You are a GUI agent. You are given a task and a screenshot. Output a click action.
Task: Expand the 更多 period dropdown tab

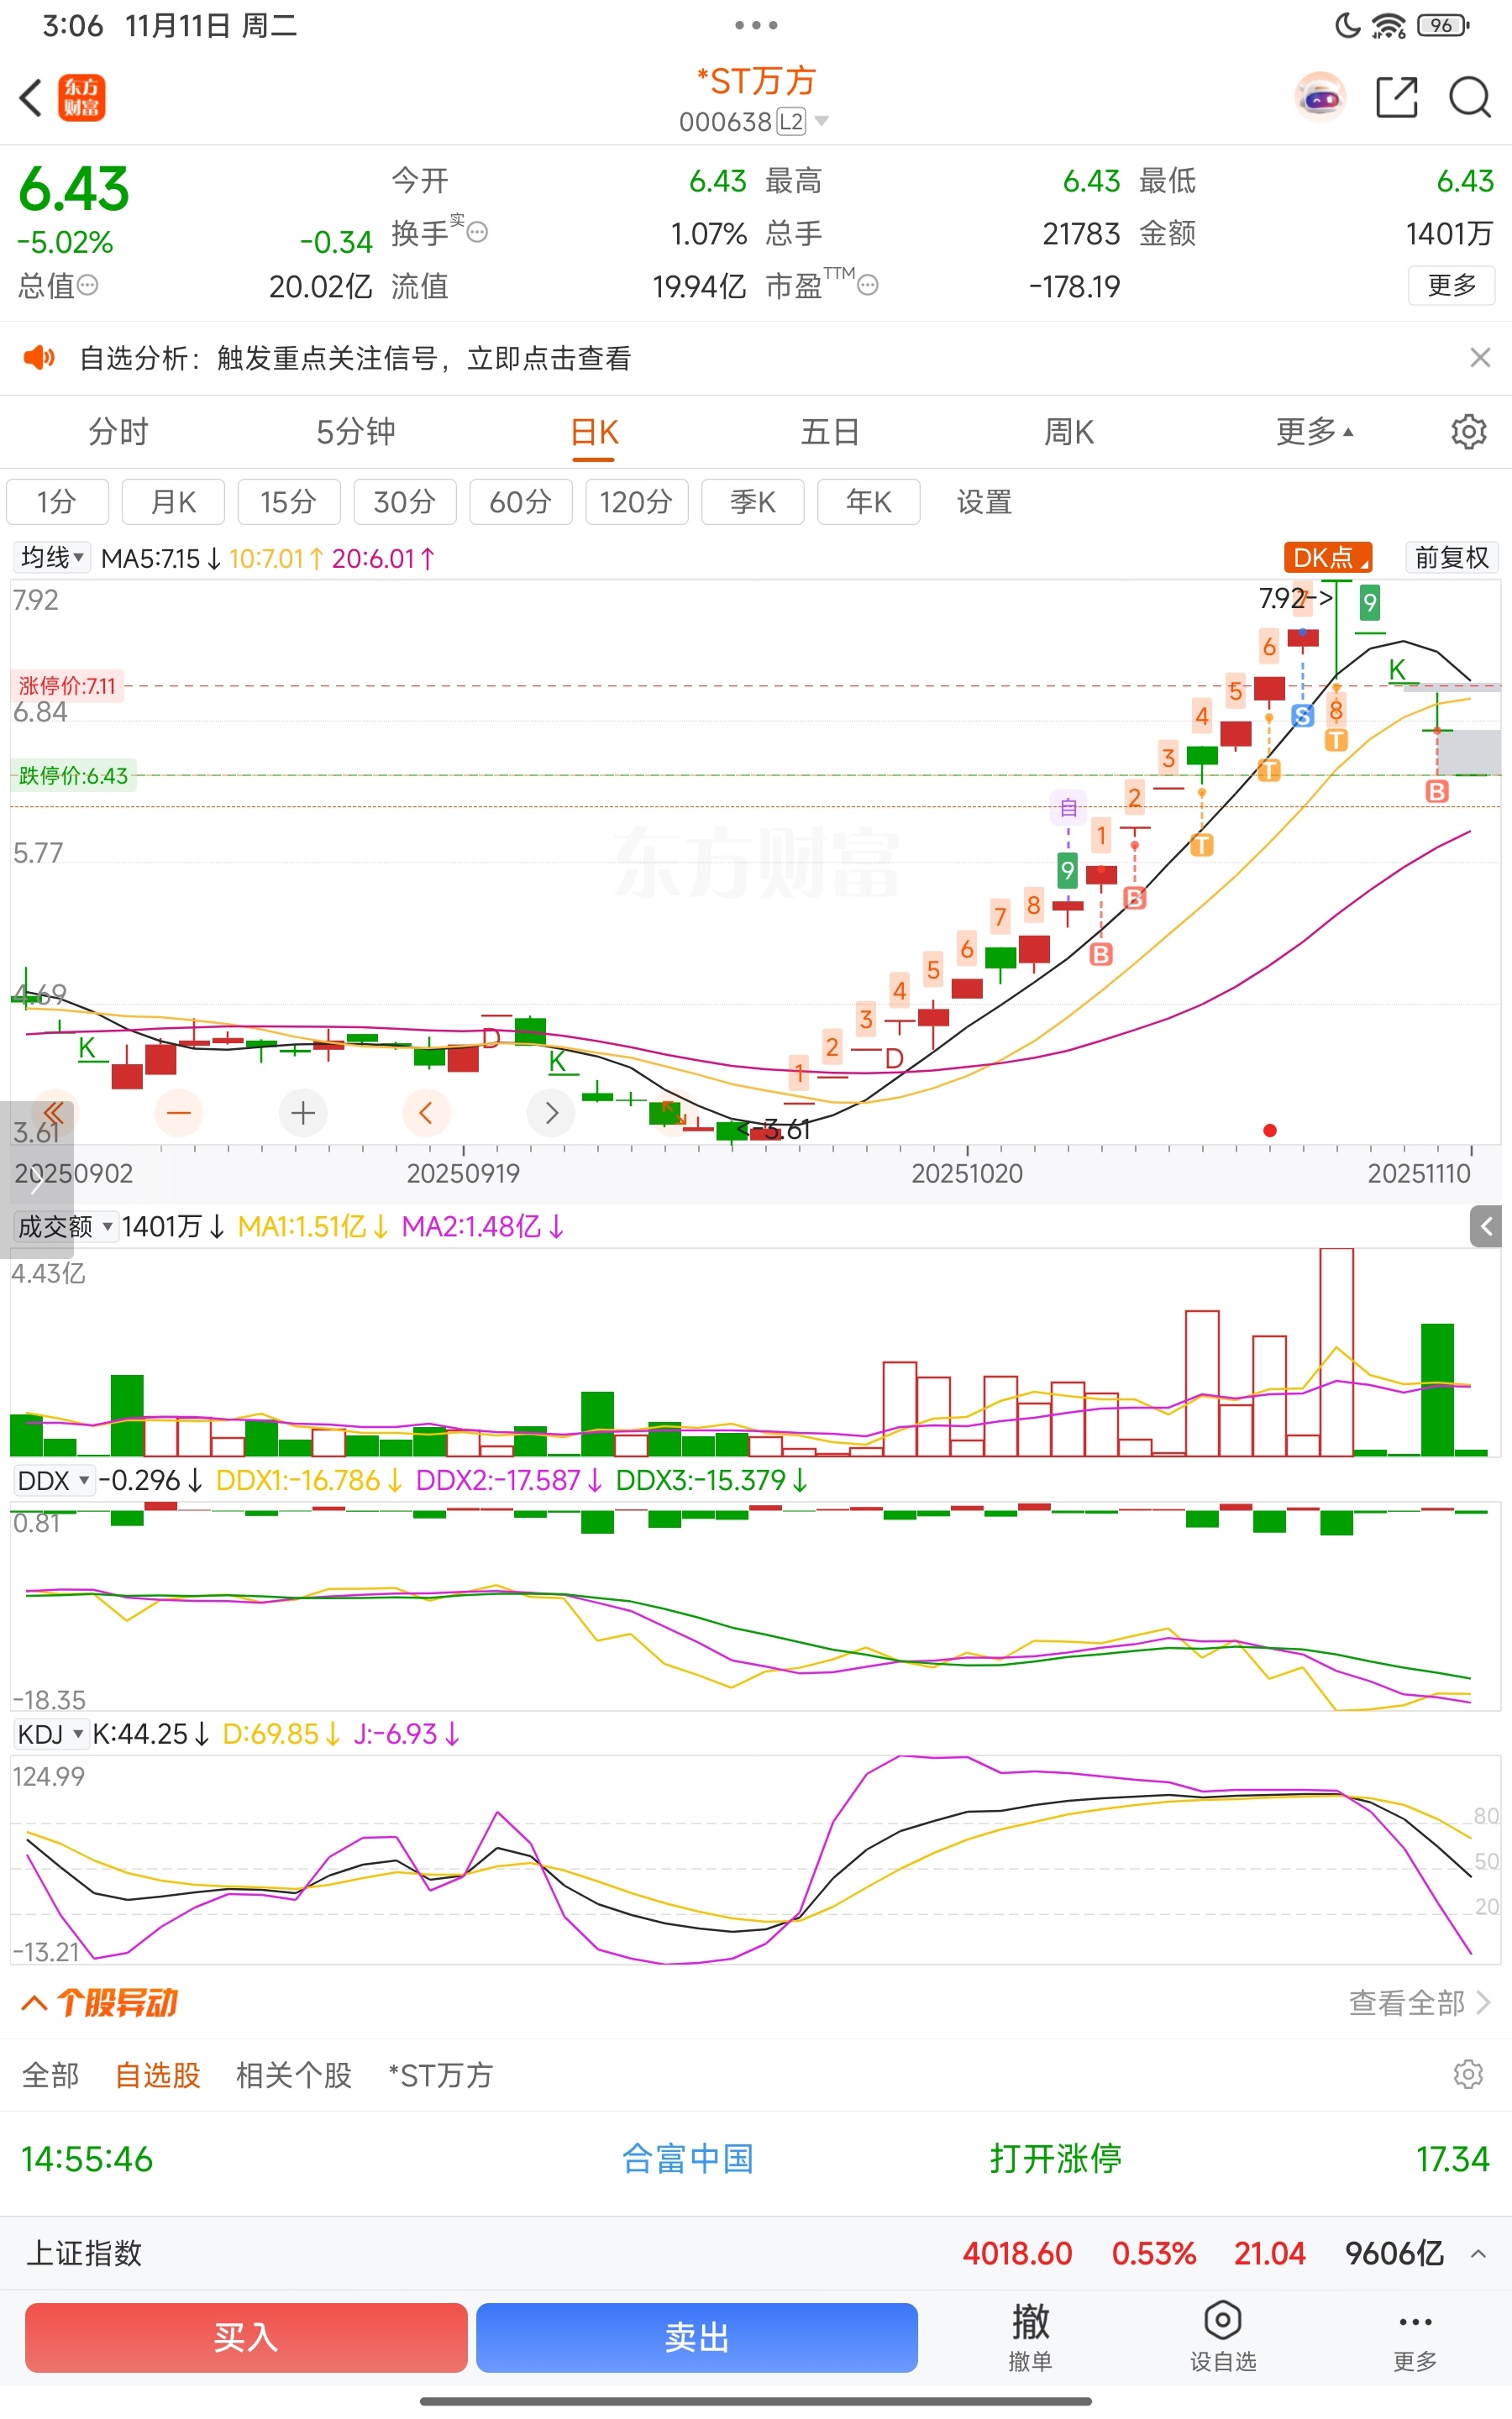pyautogui.click(x=1314, y=432)
